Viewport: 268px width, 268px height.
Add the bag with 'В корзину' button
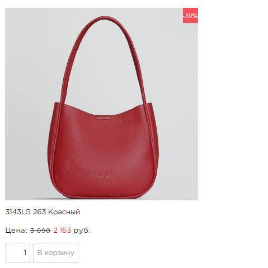click(x=55, y=253)
